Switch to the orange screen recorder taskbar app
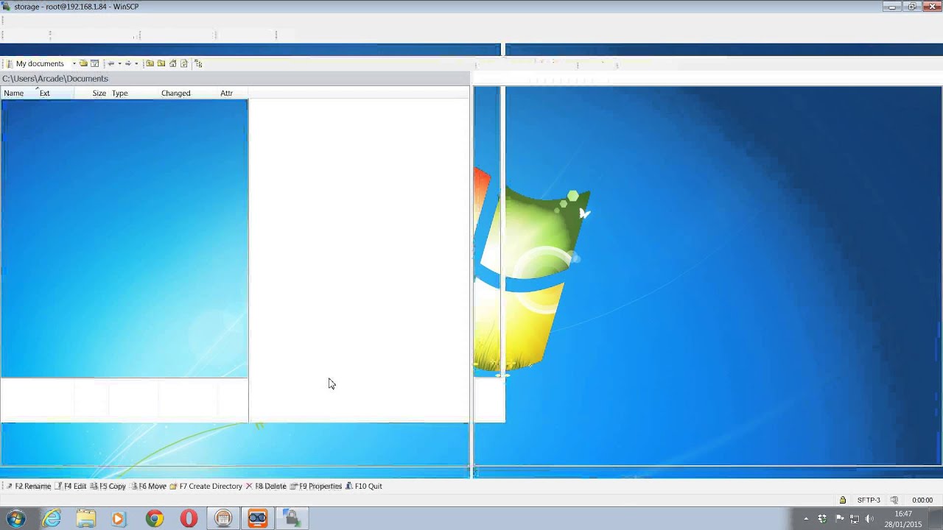943x530 pixels. (x=257, y=518)
